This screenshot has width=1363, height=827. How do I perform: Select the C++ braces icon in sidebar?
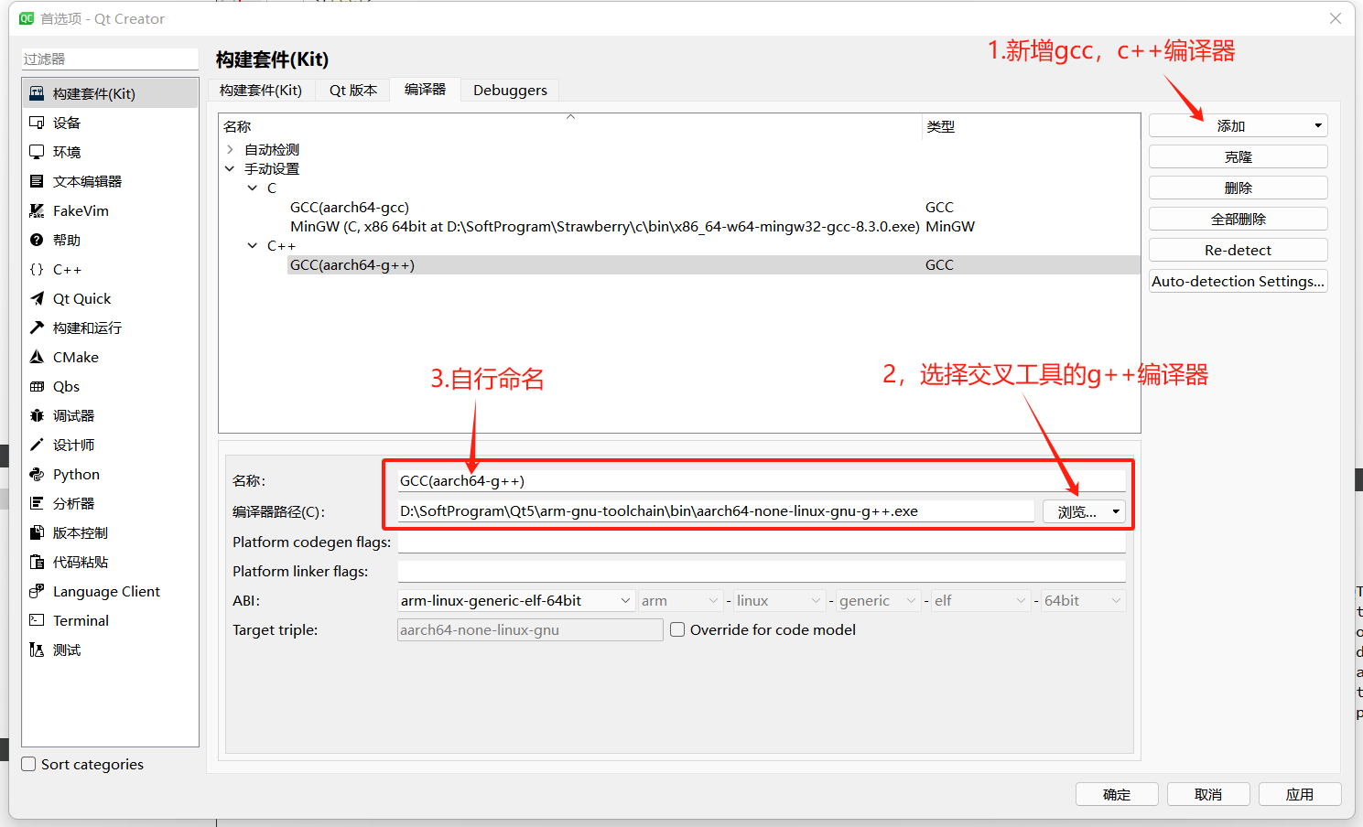37,269
